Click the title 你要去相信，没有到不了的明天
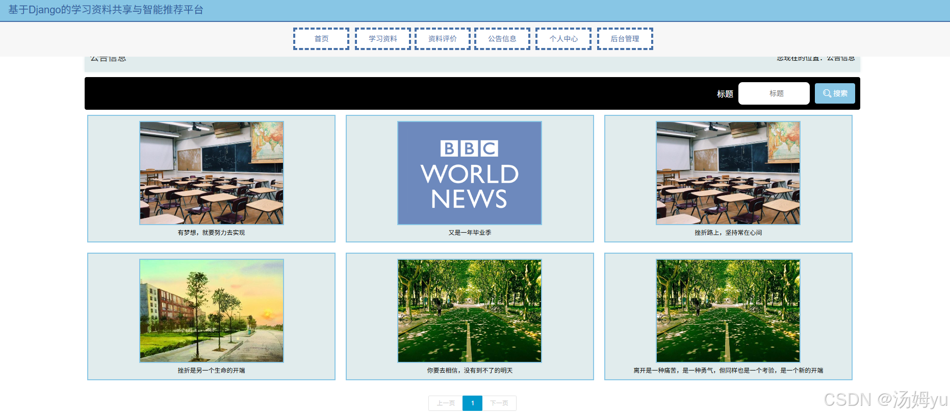The height and width of the screenshot is (416, 950). pyautogui.click(x=470, y=371)
